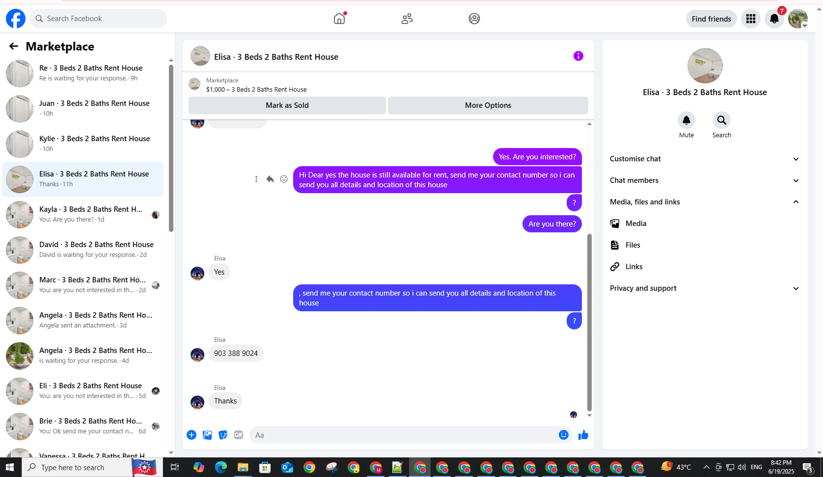Viewport: 823px width, 477px height.
Task: Choose a GIF
Action: click(x=239, y=435)
